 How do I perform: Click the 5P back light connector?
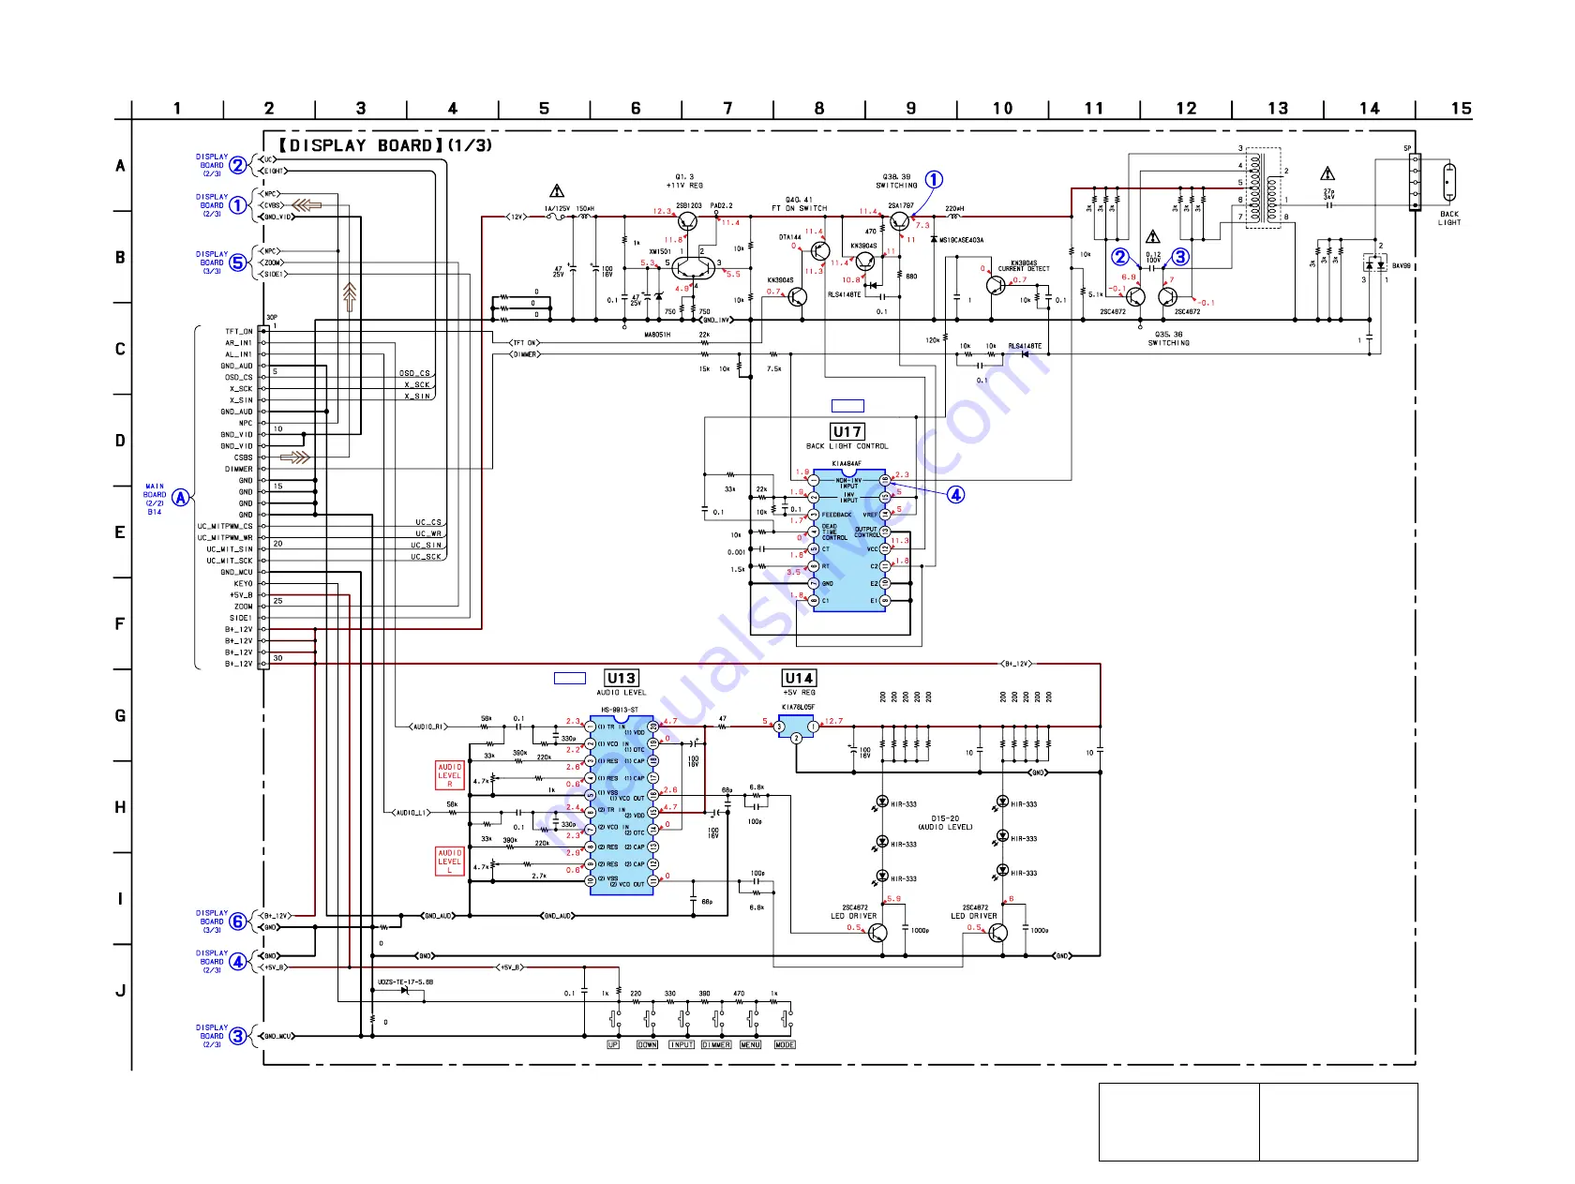point(1416,182)
